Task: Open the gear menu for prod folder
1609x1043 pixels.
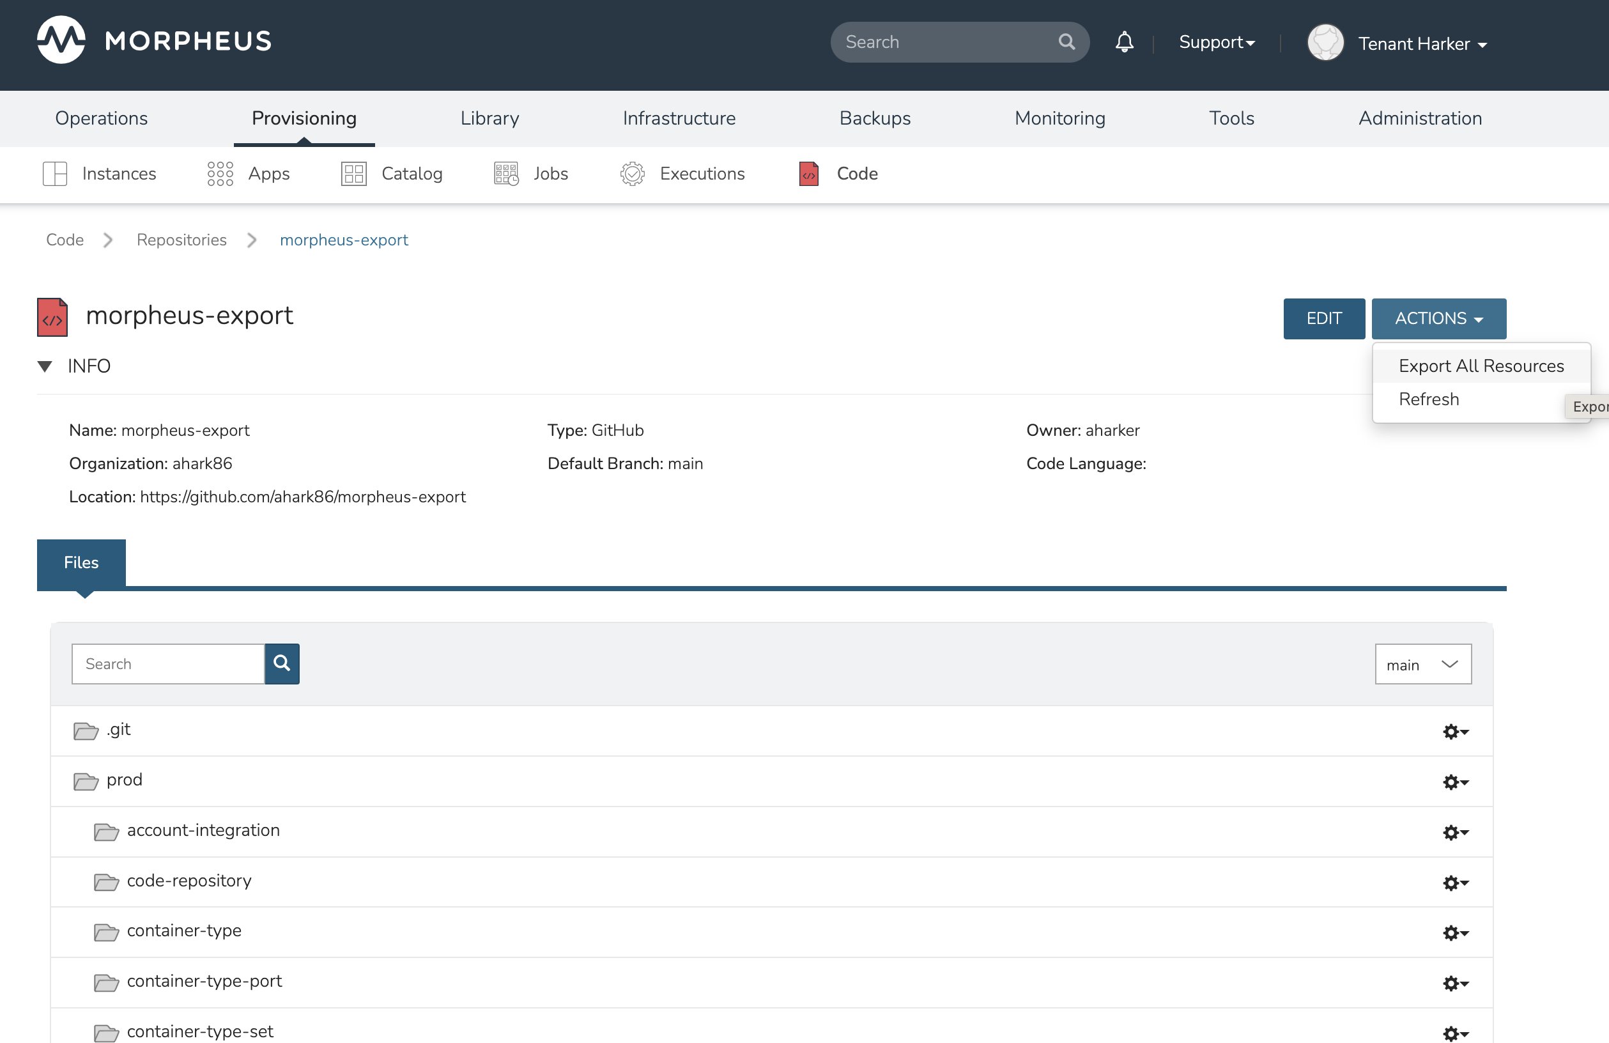Action: pos(1455,782)
